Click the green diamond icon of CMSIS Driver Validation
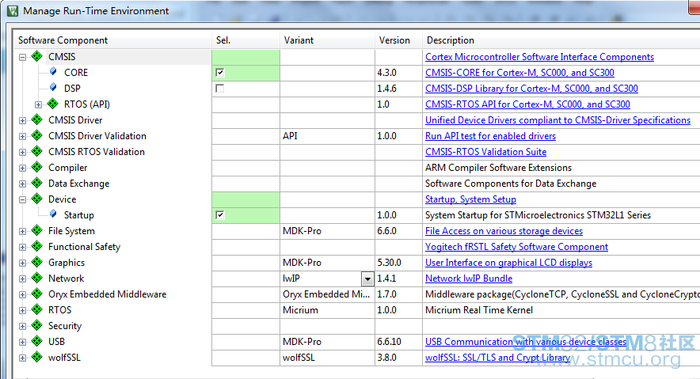 coord(37,135)
